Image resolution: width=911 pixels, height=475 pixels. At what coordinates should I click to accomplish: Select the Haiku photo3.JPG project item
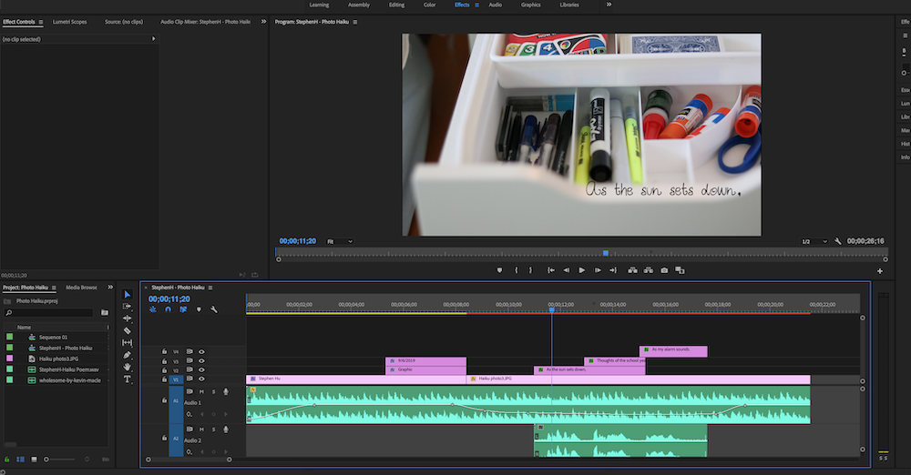56,359
